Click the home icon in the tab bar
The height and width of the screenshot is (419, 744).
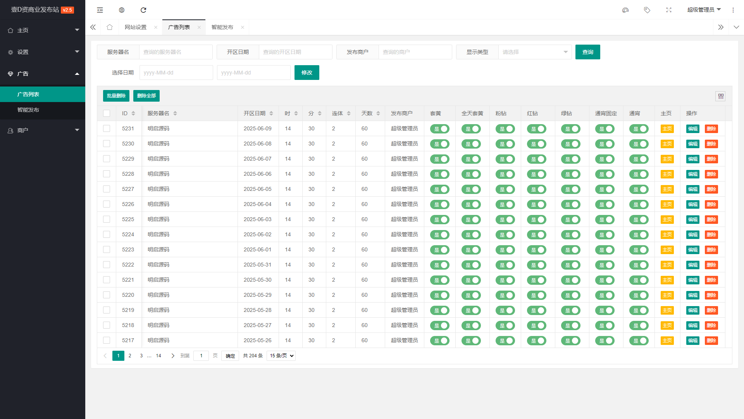pos(110,27)
